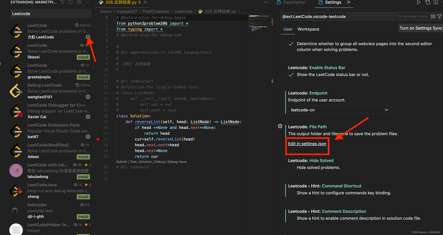Click the filter extensions funnel icon
The height and width of the screenshot is (235, 443).
click(x=62, y=2)
